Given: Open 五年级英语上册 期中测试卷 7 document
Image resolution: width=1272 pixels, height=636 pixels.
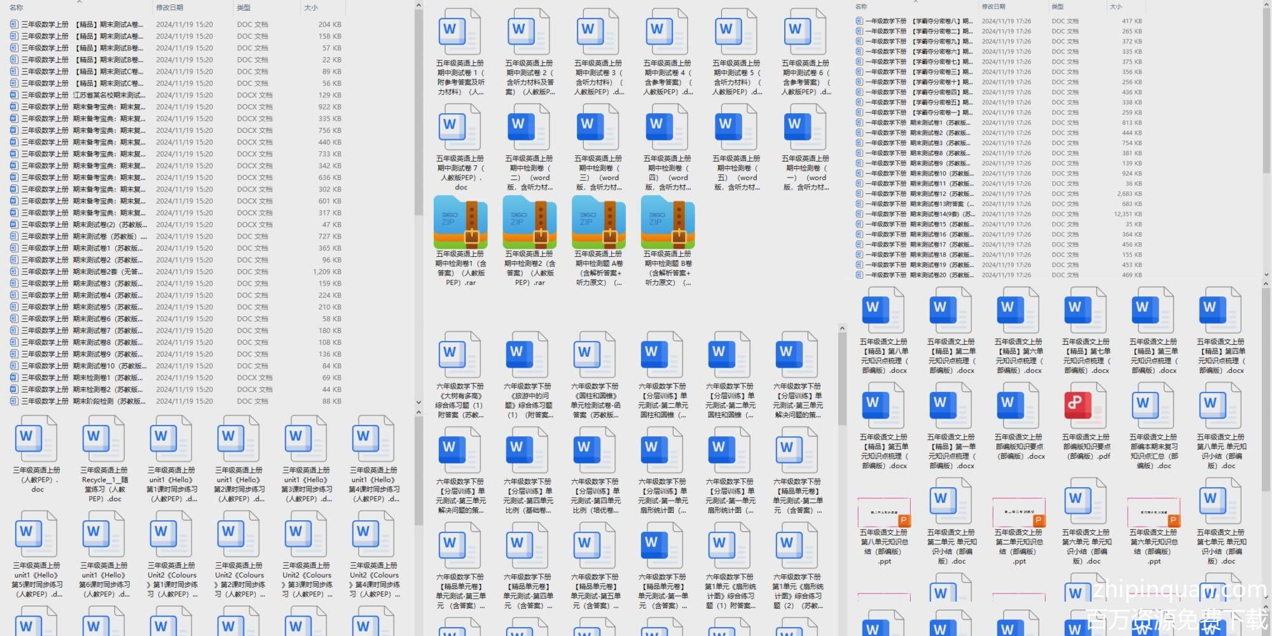Looking at the screenshot, I should 460,128.
